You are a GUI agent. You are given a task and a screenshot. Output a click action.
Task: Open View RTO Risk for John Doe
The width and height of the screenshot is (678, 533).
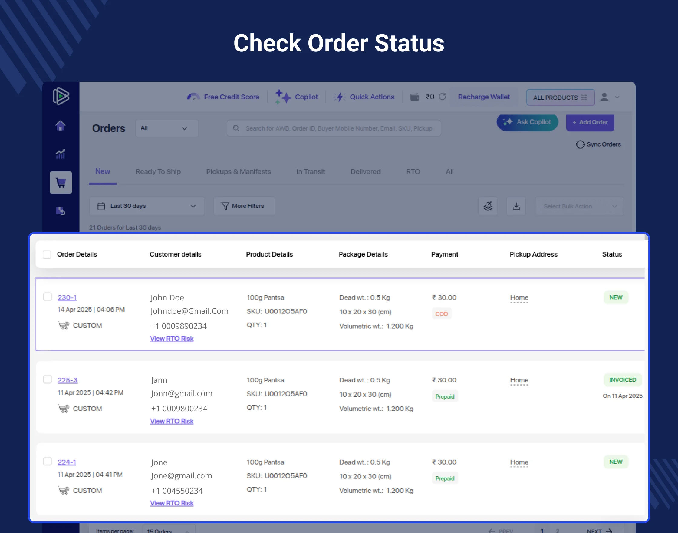point(172,339)
